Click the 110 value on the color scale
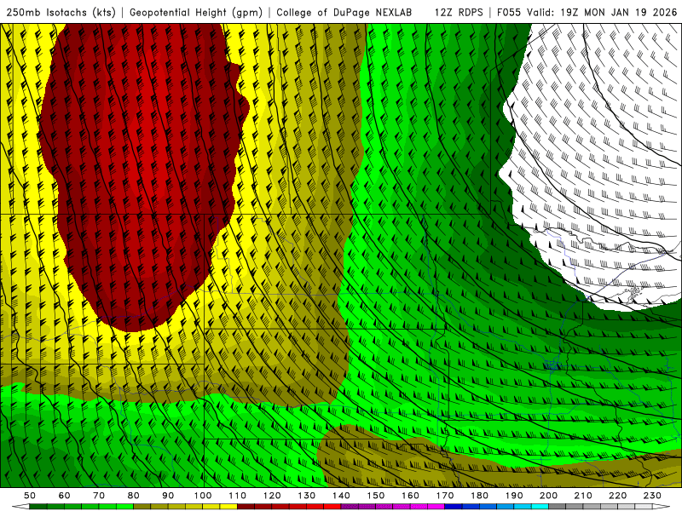 click(x=238, y=496)
